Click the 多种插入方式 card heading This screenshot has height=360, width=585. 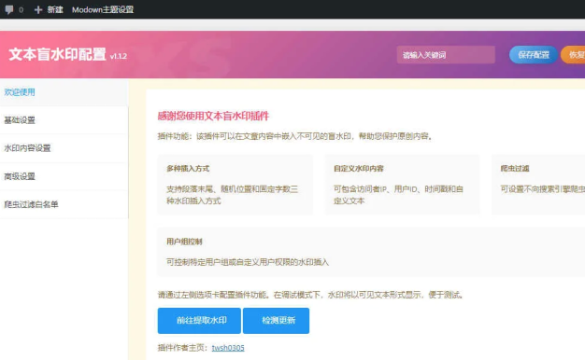click(x=188, y=169)
